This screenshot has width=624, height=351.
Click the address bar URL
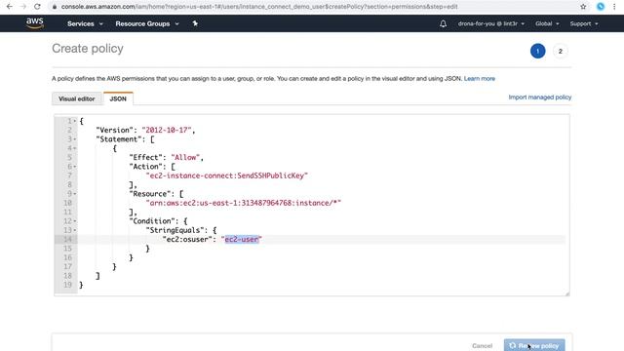[259, 7]
